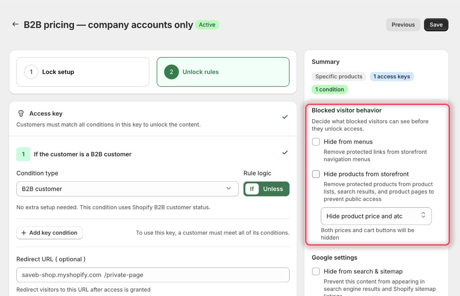
Task: Click 'B2B pricing — company accounts only' title
Action: pos(108,25)
